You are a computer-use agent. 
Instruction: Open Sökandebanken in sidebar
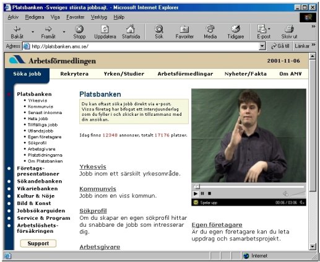click(x=40, y=181)
